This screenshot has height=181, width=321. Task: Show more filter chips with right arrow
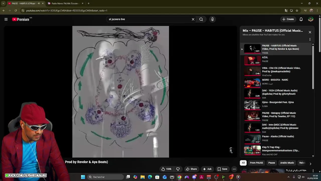pos(310,164)
